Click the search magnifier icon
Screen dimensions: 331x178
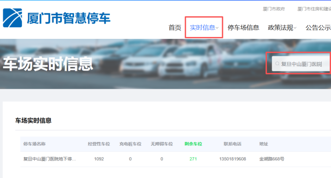pos(277,64)
